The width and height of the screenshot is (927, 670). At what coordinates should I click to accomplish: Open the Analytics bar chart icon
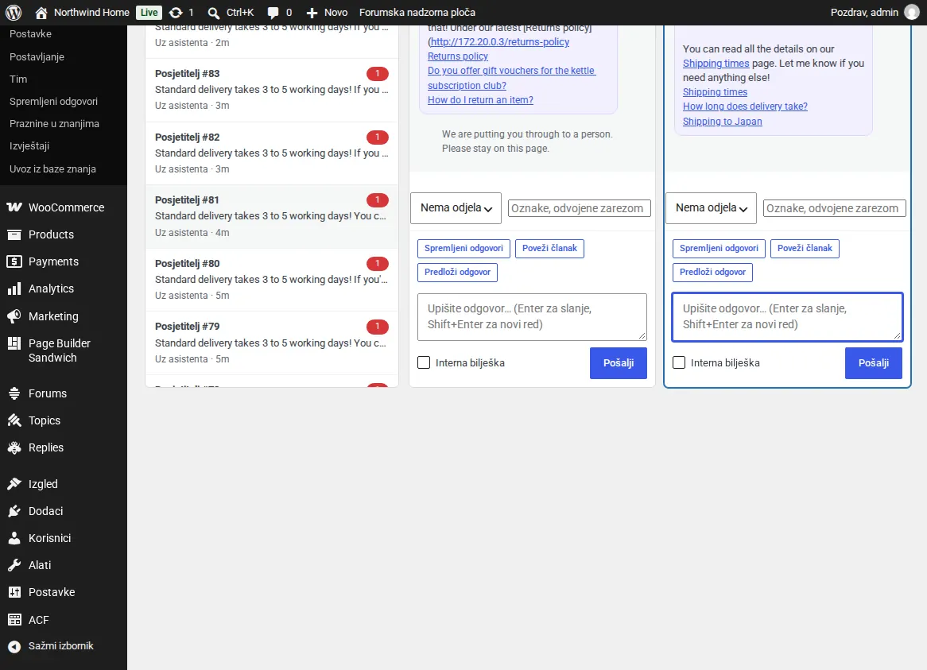tap(14, 289)
